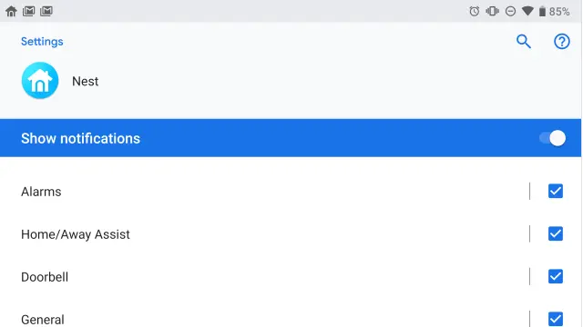The width and height of the screenshot is (583, 327).
Task: Open Doorbell notification category settings
Action: pyautogui.click(x=264, y=276)
